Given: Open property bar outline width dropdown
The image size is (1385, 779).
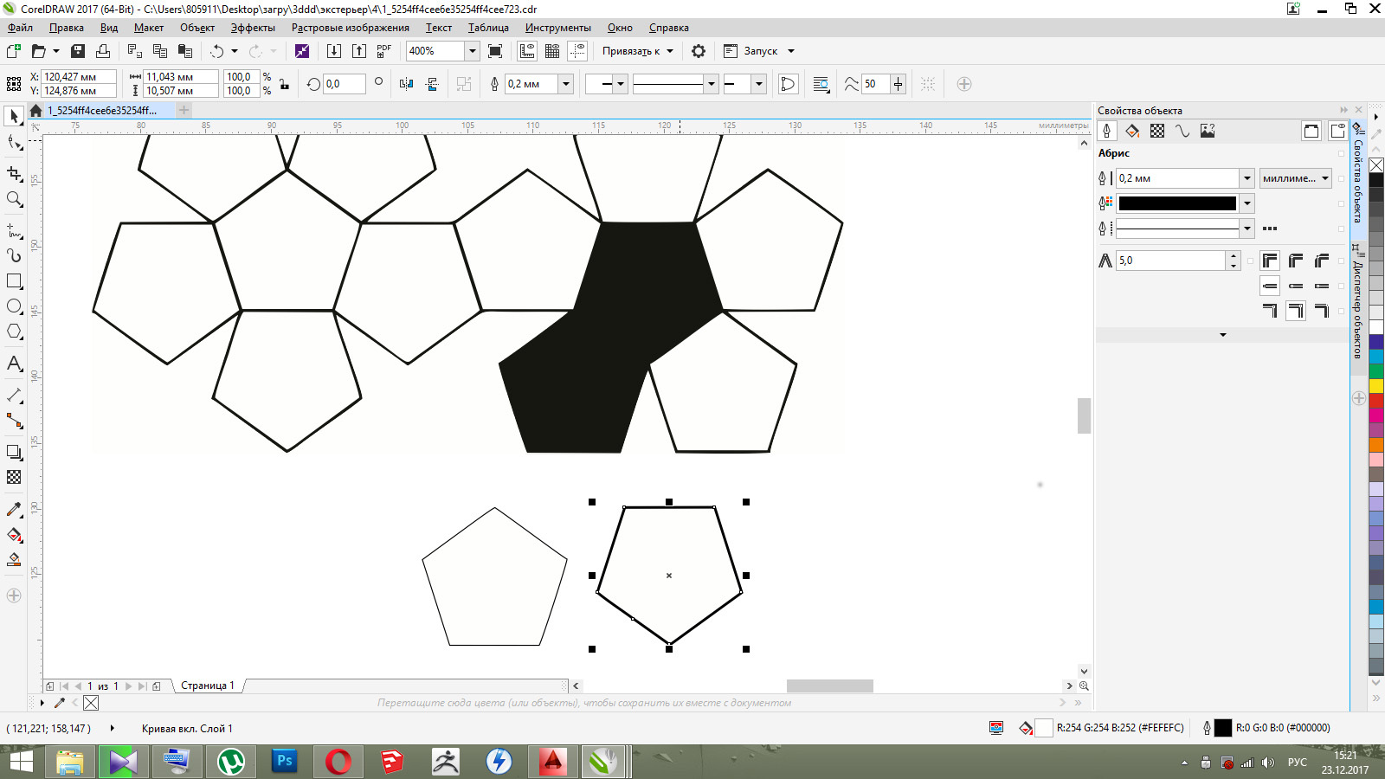Looking at the screenshot, I should (x=566, y=84).
